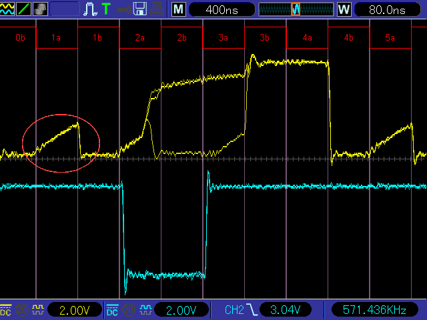Click the waveform memory position bar
The height and width of the screenshot is (320, 427).
click(295, 9)
